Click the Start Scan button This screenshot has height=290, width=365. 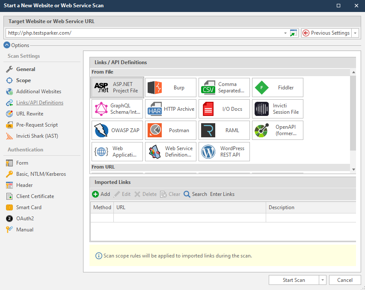pos(294,280)
